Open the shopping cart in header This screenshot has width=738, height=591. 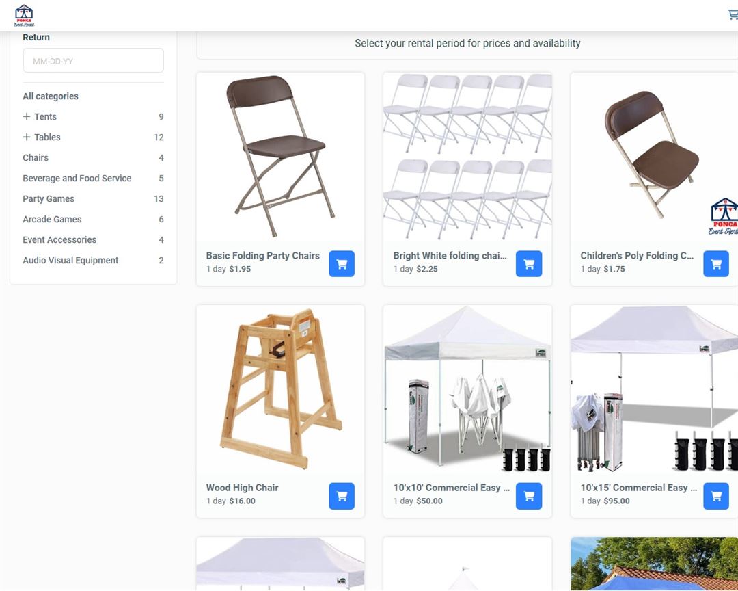pos(732,15)
